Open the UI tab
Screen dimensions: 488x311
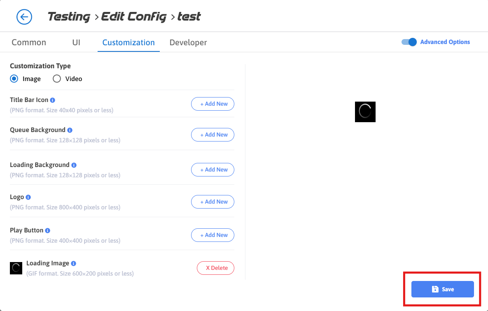point(76,42)
